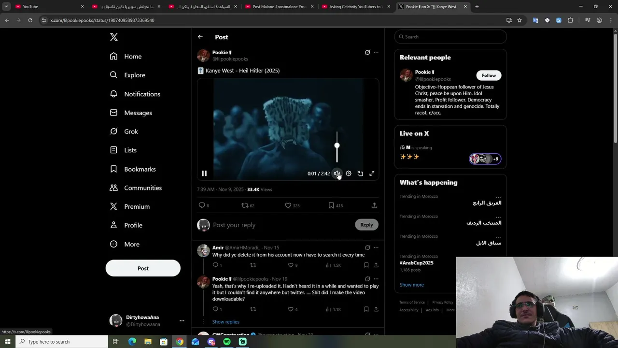
Task: Open more options on Pookie's main post
Action: (x=376, y=52)
